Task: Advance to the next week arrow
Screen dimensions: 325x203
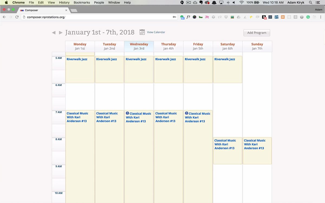Action: tap(61, 33)
